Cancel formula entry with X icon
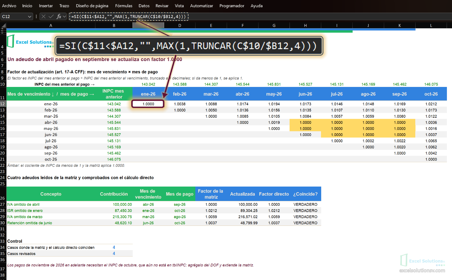 coord(44,16)
